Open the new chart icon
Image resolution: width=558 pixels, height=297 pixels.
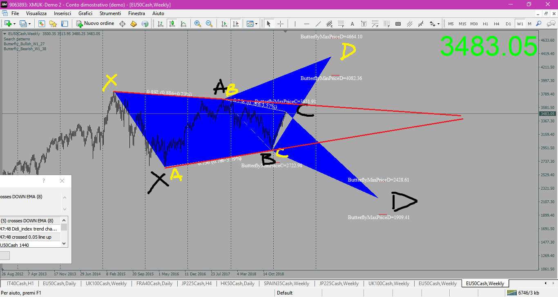8,24
